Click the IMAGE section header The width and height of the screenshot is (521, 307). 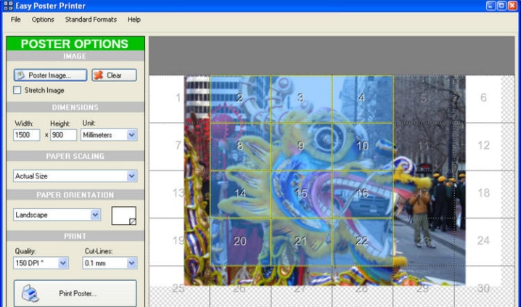[75, 56]
